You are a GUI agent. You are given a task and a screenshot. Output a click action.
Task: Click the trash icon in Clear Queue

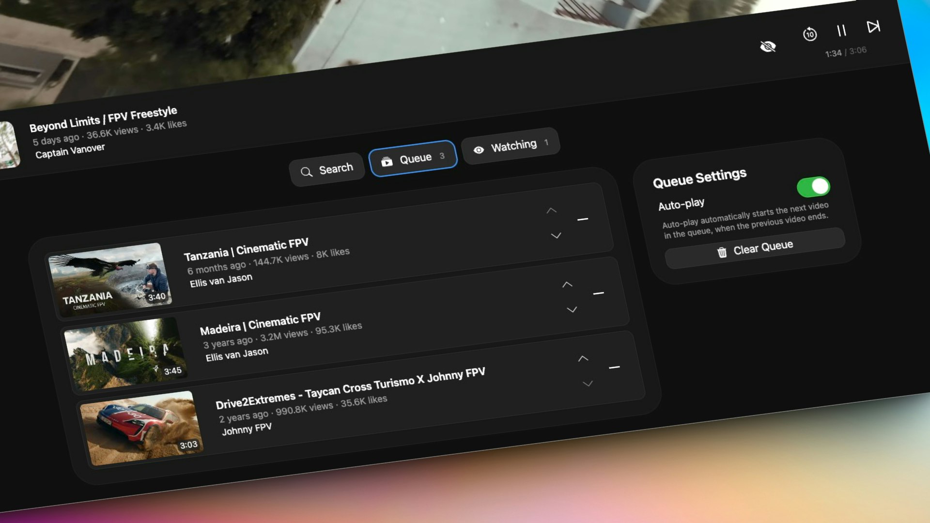tap(722, 252)
